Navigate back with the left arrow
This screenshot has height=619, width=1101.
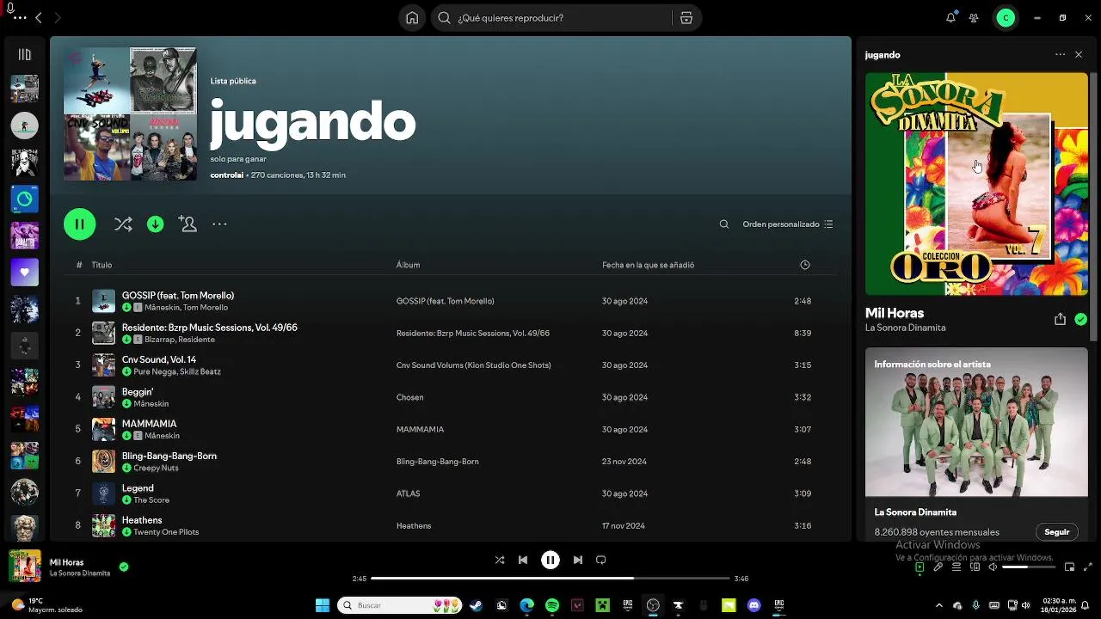(38, 17)
